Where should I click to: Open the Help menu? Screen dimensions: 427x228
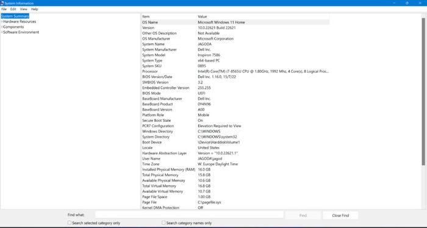coord(34,9)
